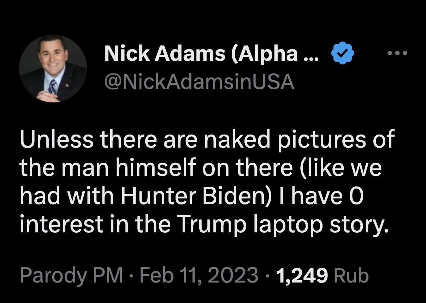426x303 pixels.
Task: Click the word "Unless" starting the tweet
Action: [x=57, y=139]
